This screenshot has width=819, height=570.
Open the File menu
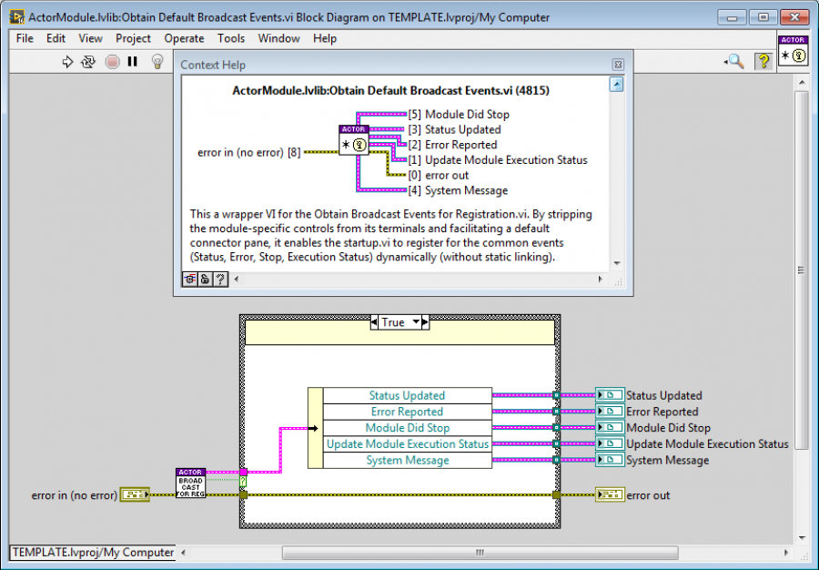tap(25, 38)
